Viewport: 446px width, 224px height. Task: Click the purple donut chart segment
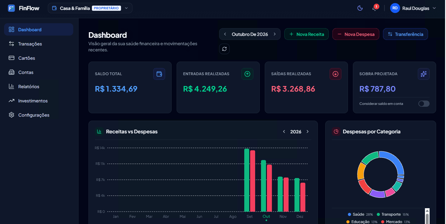click(x=377, y=194)
